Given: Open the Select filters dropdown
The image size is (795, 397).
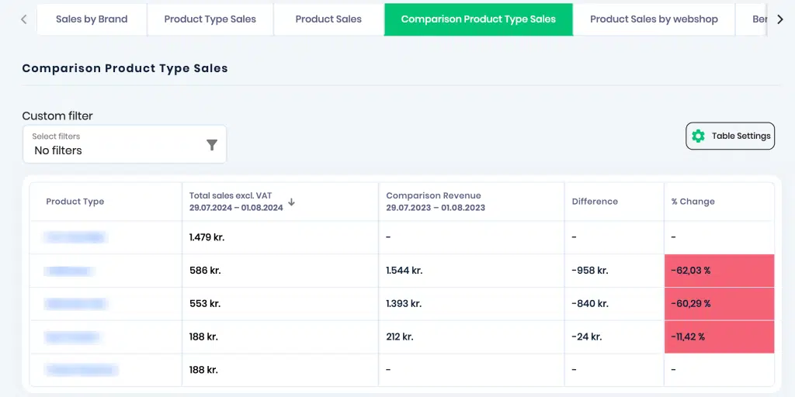Looking at the screenshot, I should point(124,144).
